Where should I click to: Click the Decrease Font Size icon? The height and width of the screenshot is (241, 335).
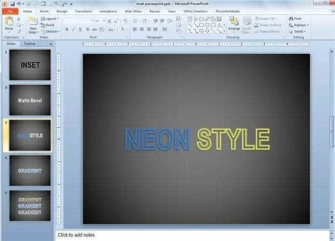(x=116, y=21)
